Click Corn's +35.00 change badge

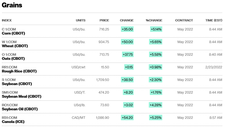127,29
